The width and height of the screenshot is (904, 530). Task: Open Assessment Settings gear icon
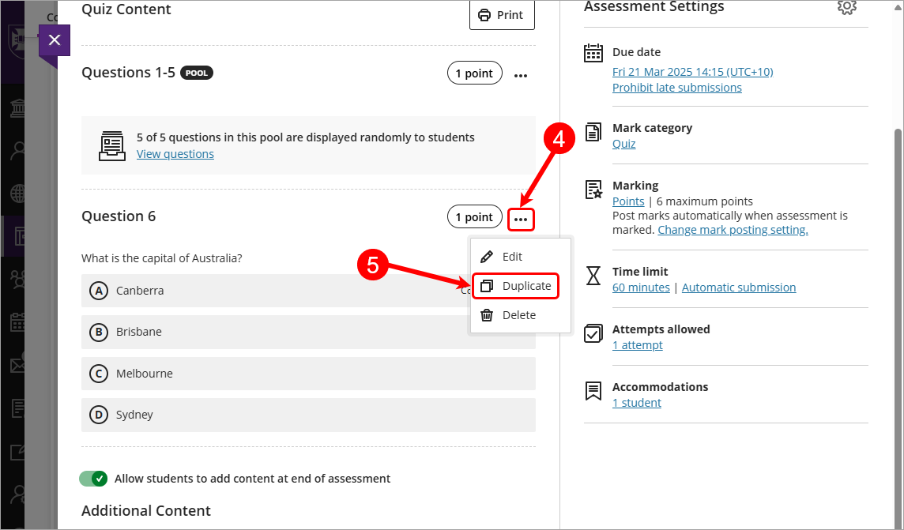(x=846, y=7)
